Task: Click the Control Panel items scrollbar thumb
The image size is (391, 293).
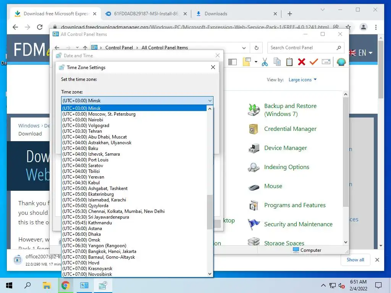Action: point(346,152)
